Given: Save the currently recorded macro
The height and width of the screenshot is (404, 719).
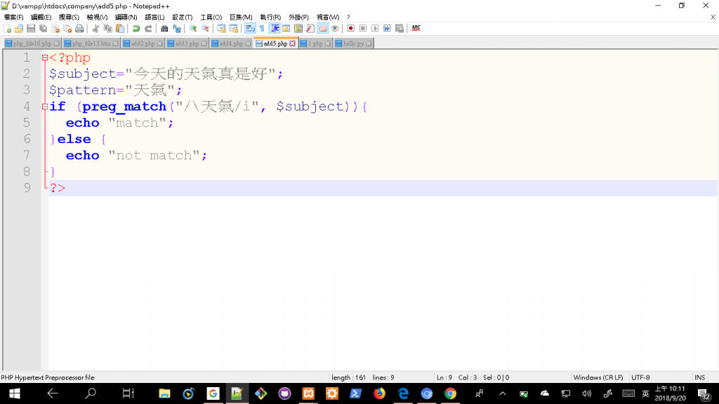Looking at the screenshot, I should (x=400, y=28).
